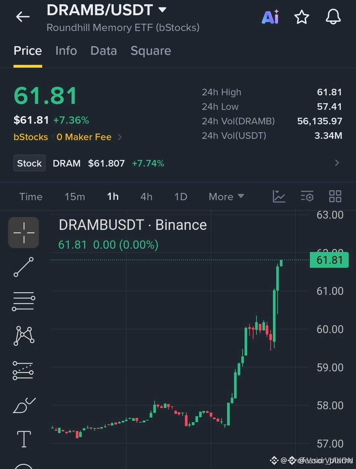The height and width of the screenshot is (469, 356).
Task: Expand DRAM stock row chevron
Action: [337, 163]
